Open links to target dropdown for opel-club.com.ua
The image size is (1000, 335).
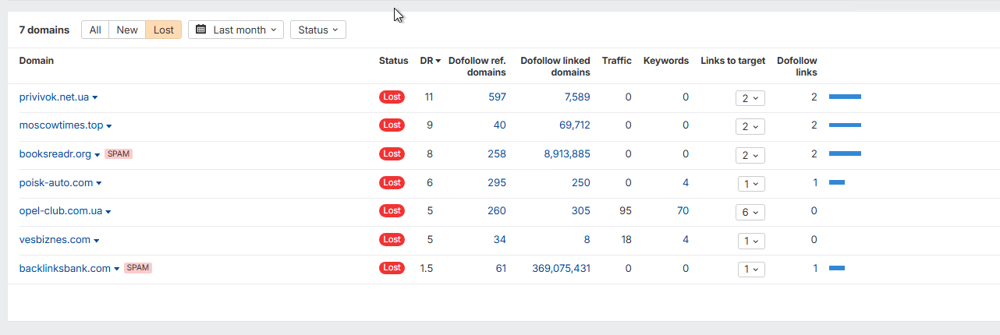750,212
